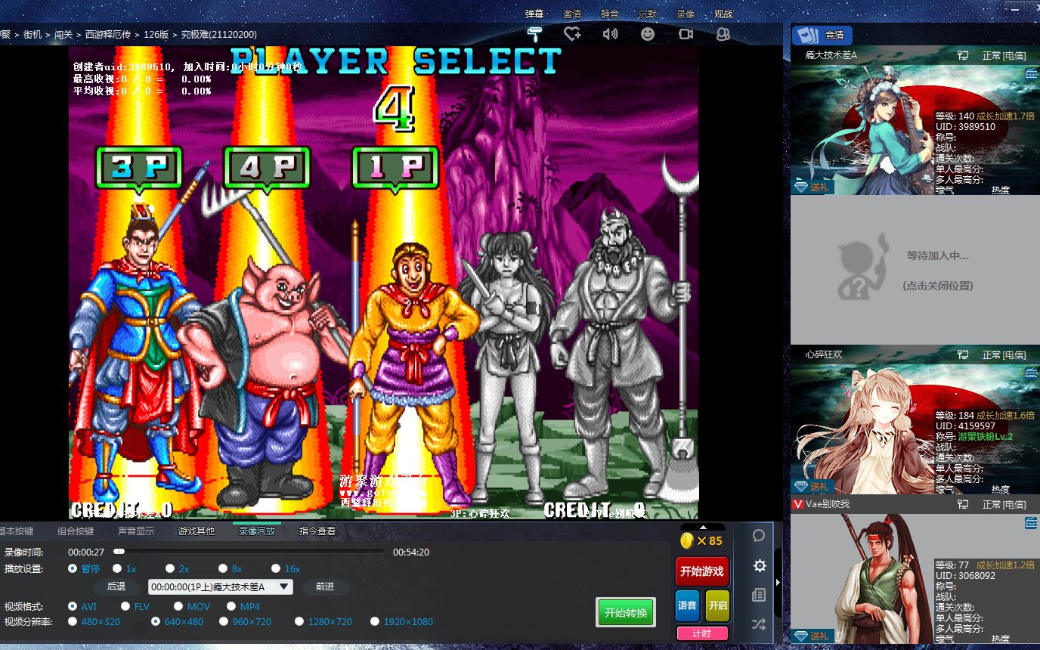
Task: Click the spectators icon under 观战
Action: [x=723, y=33]
